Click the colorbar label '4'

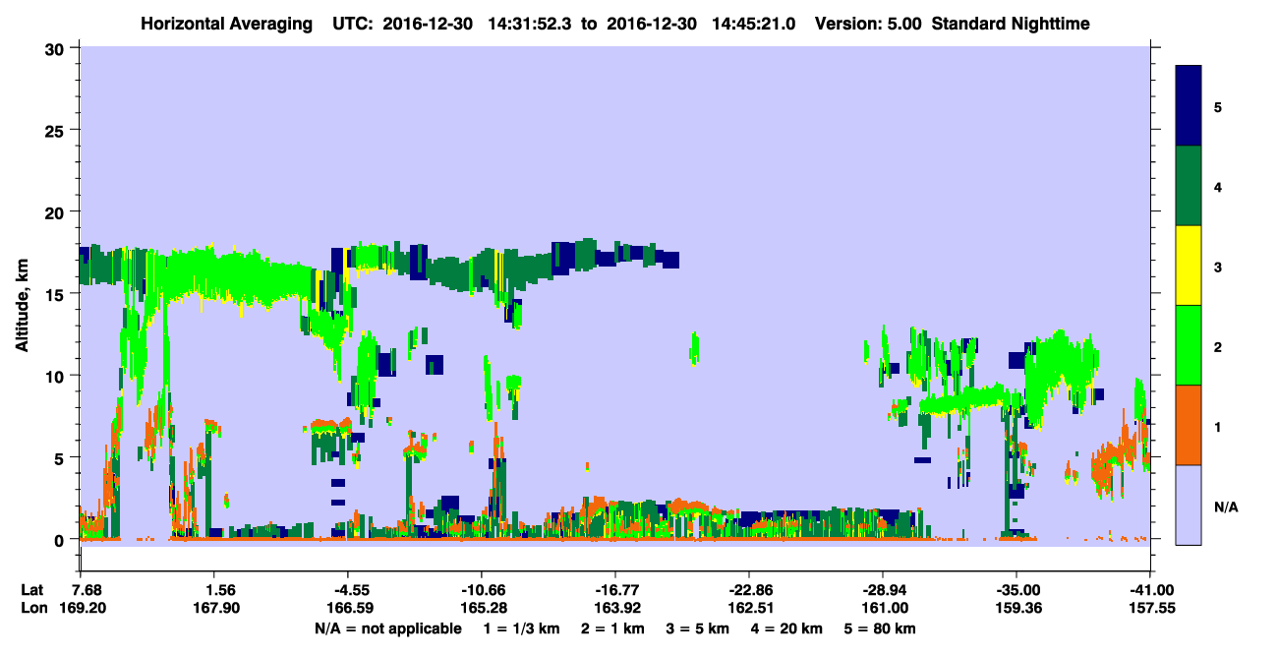[1218, 187]
